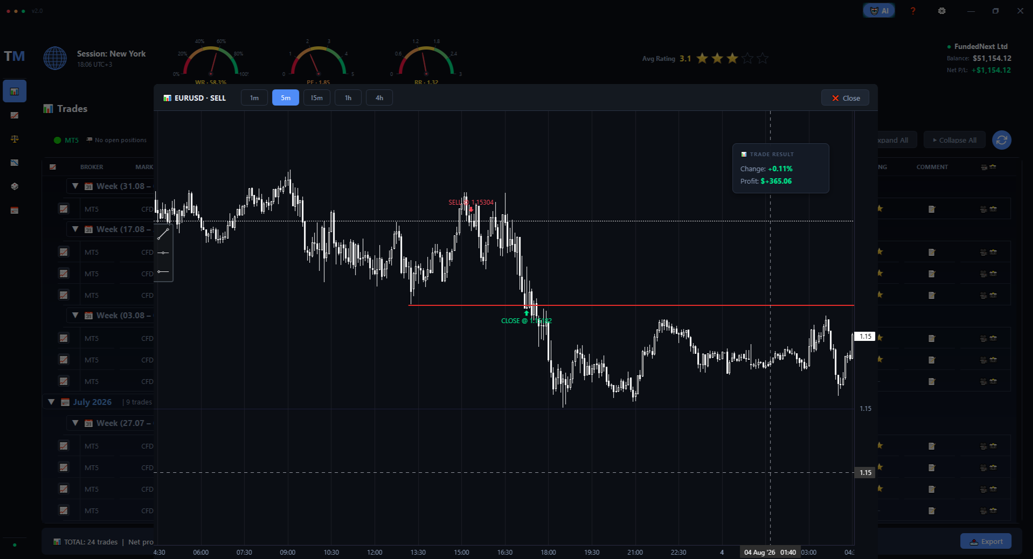Image resolution: width=1033 pixels, height=559 pixels.
Task: Switch chart to the 4h timeframe
Action: (379, 98)
